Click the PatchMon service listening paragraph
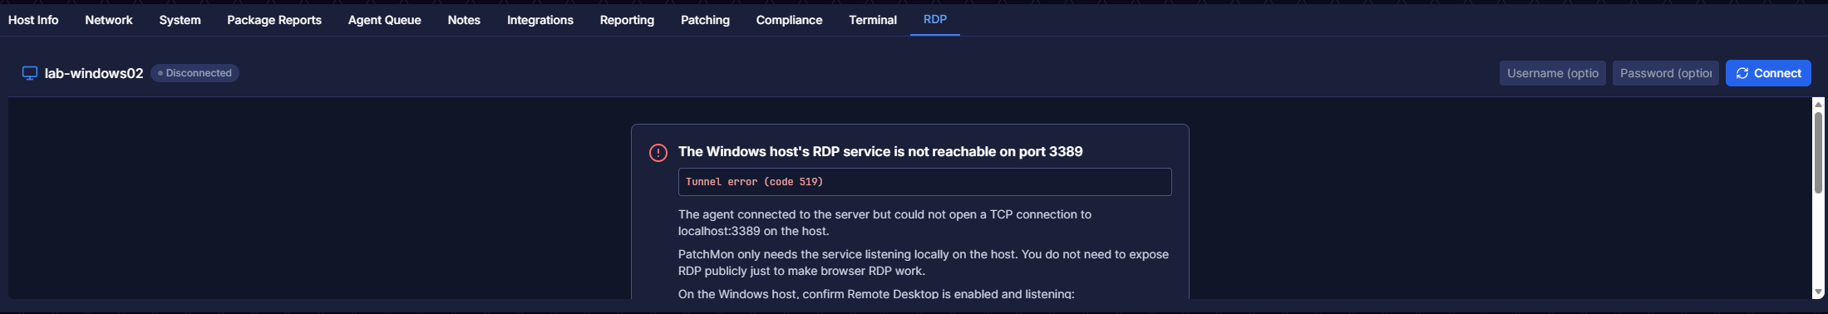This screenshot has width=1828, height=314. point(924,262)
